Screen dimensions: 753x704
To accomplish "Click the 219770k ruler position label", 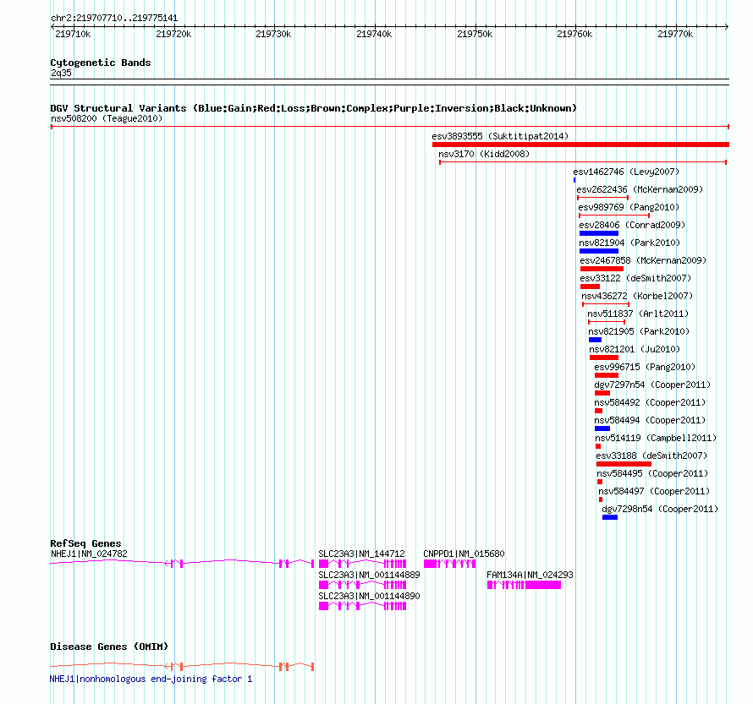I will [675, 35].
